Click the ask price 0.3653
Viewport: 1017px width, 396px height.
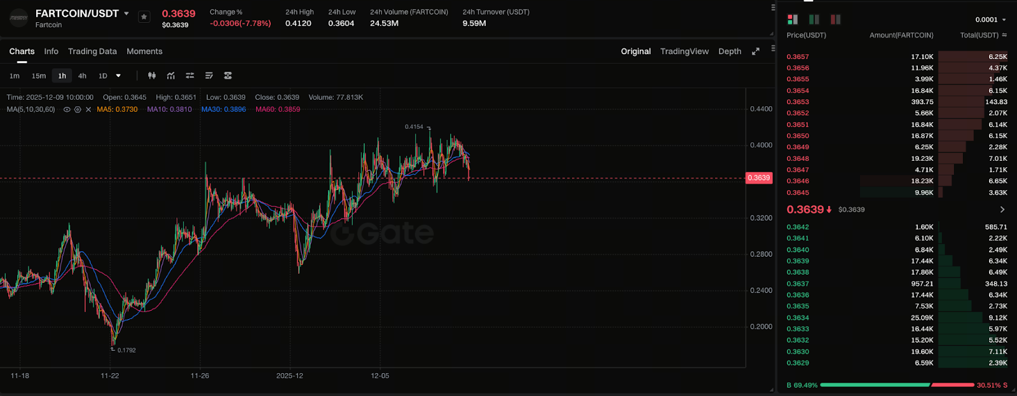click(798, 102)
